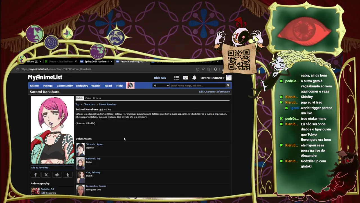This screenshot has width=360, height=203.
Task: Click the browser split screen icon
Action: 198,69
